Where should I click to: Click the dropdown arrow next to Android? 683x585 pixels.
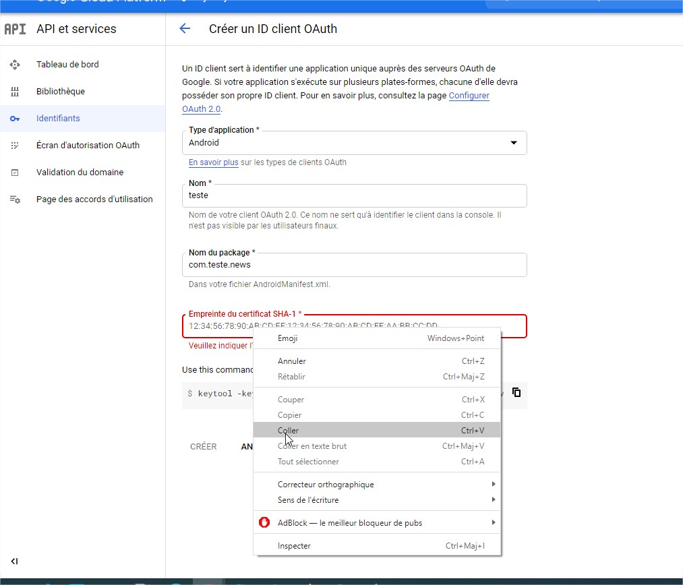coord(514,143)
